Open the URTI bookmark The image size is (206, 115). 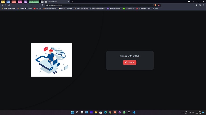point(155,8)
